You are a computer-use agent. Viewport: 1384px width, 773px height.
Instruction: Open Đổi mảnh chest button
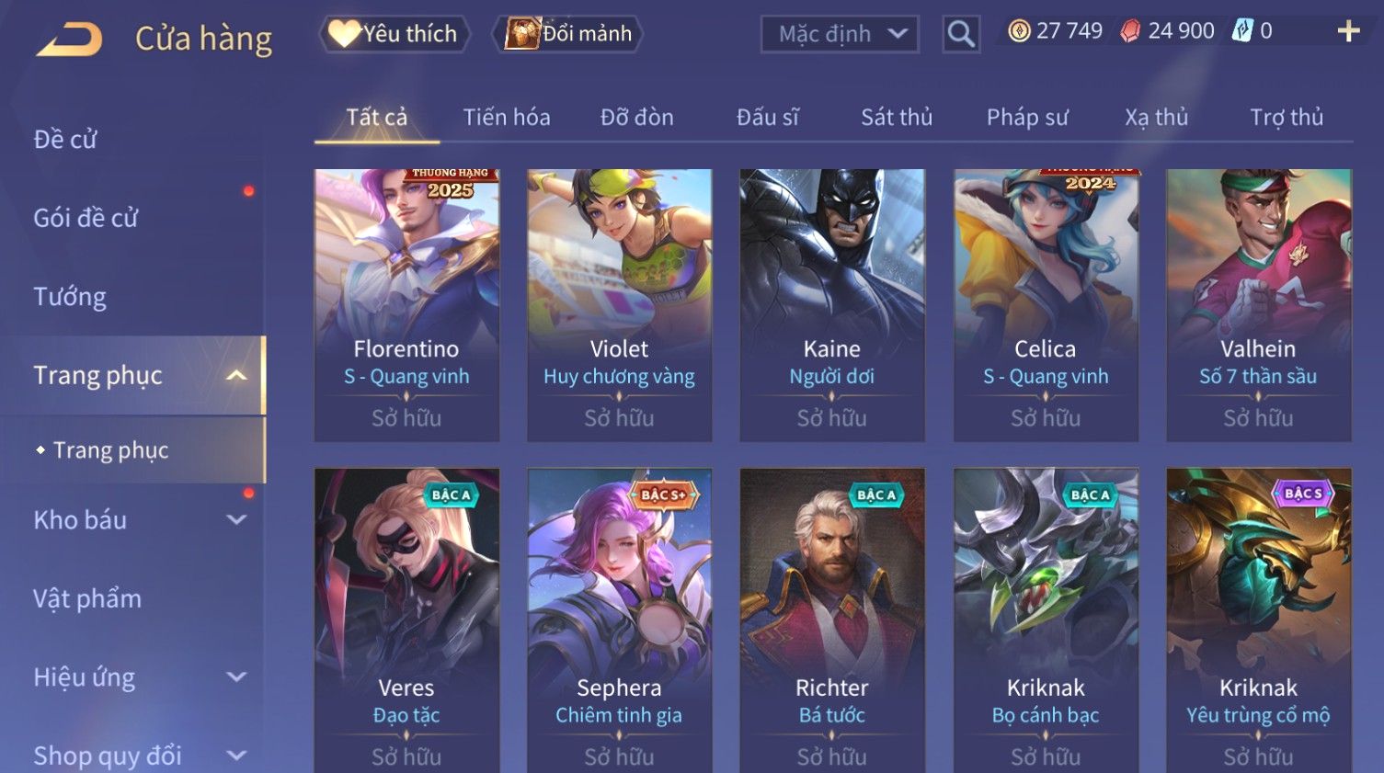click(568, 34)
